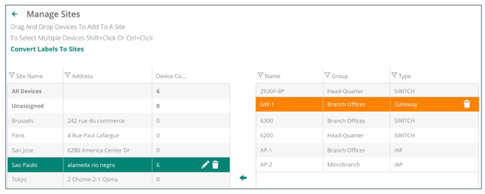The image size is (485, 194).
Task: Edit the Sao Paulo site with the pencil icon
Action: click(x=205, y=165)
